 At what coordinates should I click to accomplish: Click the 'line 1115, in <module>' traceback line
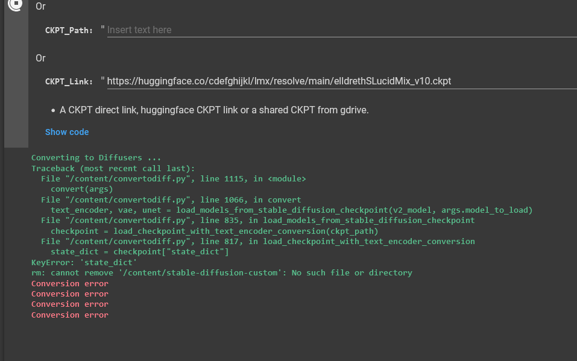pos(173,178)
